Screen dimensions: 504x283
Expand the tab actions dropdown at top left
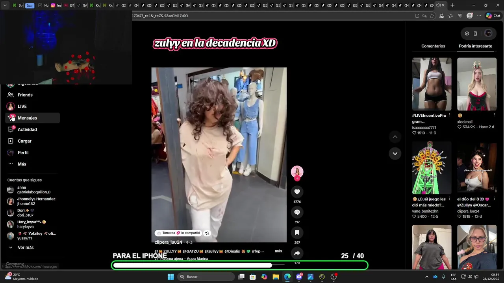(x=5, y=6)
